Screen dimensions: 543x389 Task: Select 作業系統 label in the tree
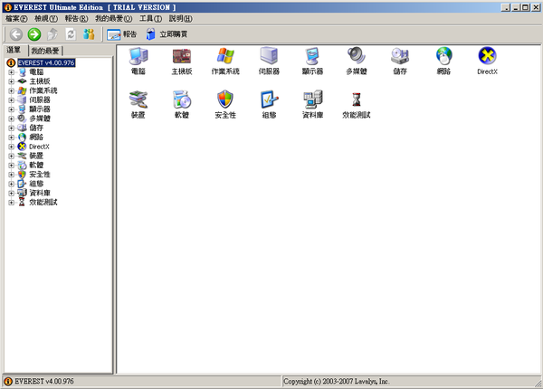[43, 91]
